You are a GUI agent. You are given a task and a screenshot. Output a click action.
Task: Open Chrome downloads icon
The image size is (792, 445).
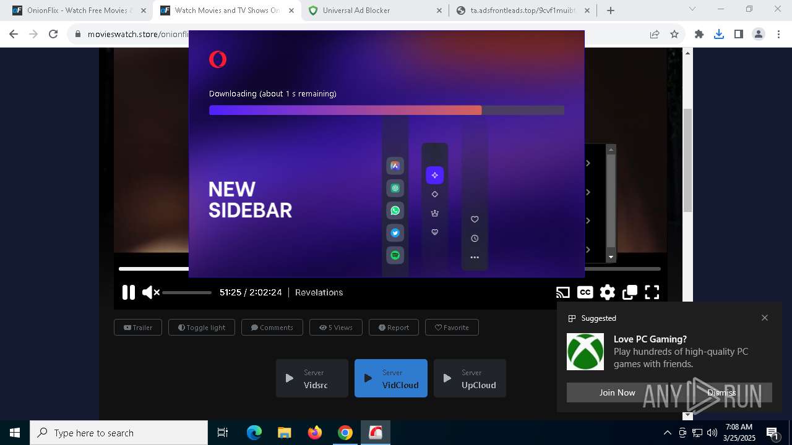[x=718, y=35]
